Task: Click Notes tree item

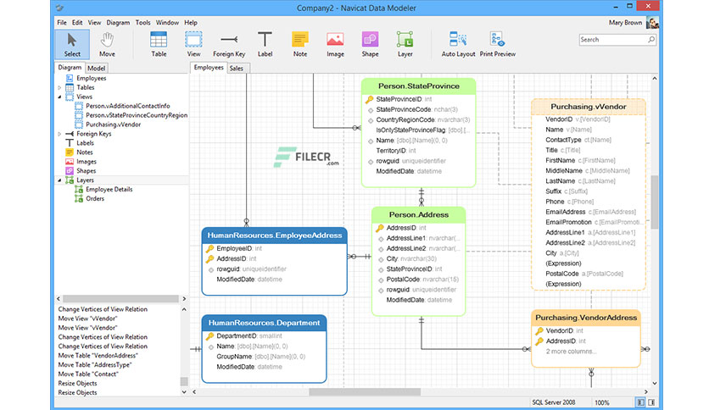Action: tap(85, 152)
